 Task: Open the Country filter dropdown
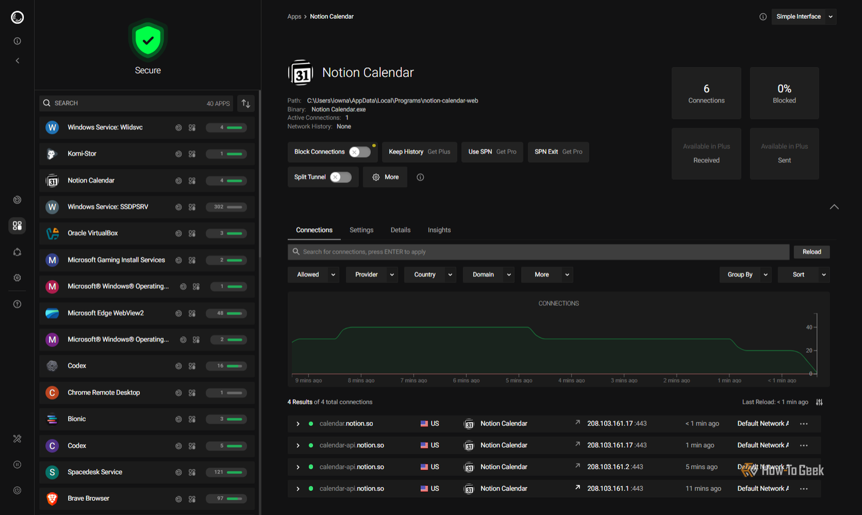[430, 275]
